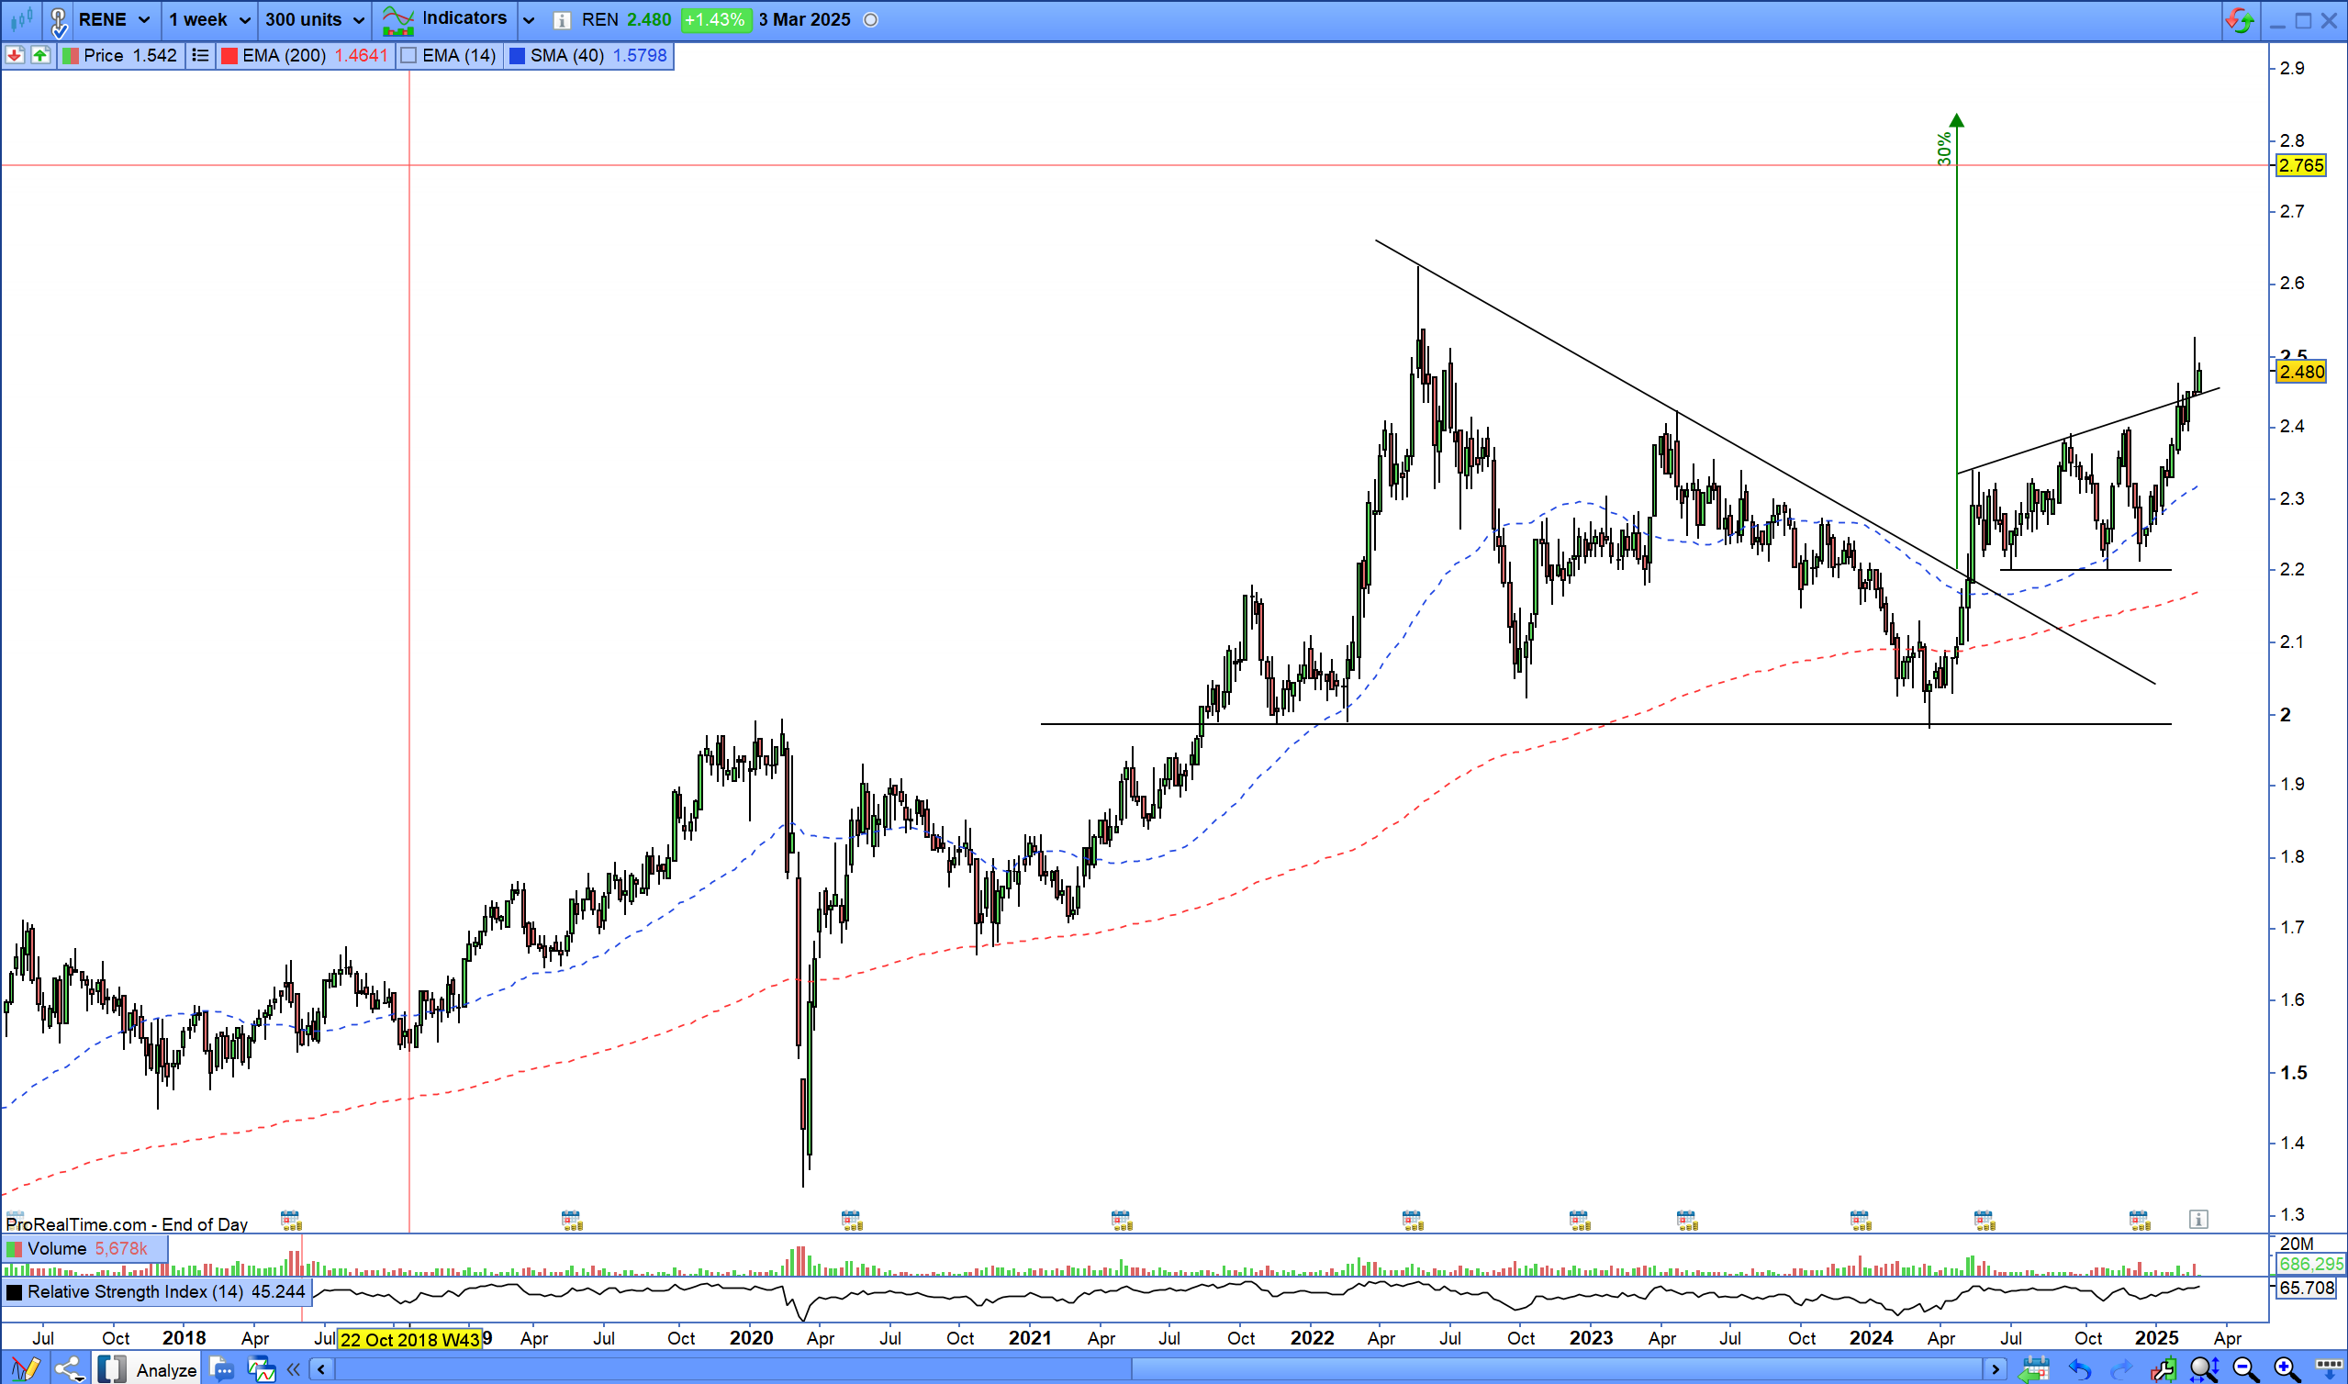Click the horizontal scrollbar right arrow
Image resolution: width=2348 pixels, height=1384 pixels.
[1994, 1368]
